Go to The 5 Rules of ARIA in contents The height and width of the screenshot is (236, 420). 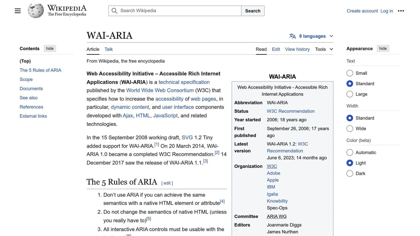40,70
